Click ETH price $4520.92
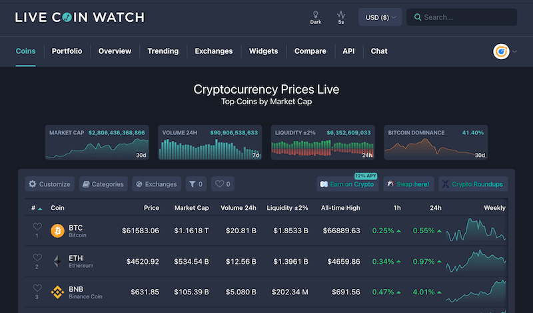Image resolution: width=533 pixels, height=313 pixels. 143,261
